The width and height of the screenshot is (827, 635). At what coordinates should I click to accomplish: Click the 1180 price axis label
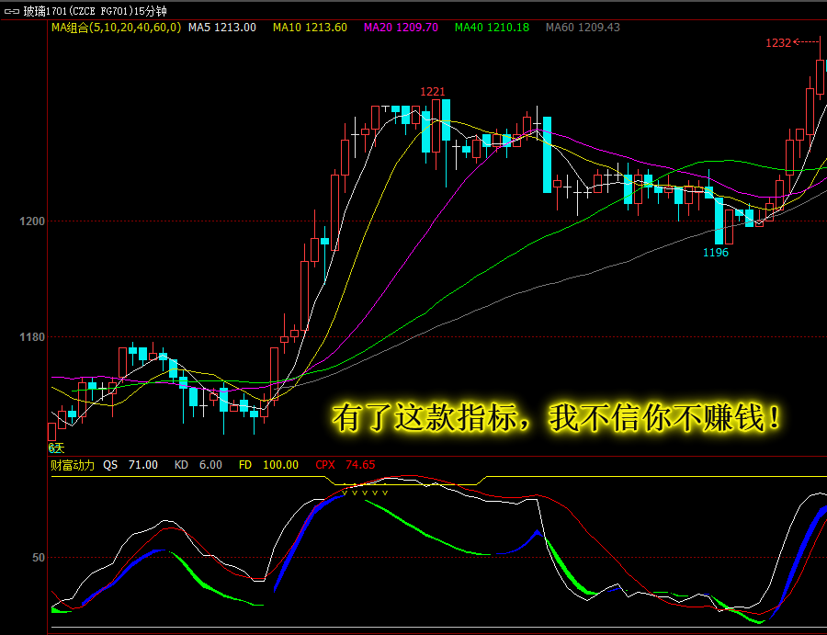point(32,337)
